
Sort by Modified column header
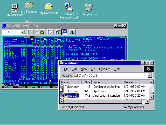(x=136, y=82)
